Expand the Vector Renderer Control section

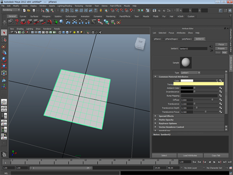155,127
